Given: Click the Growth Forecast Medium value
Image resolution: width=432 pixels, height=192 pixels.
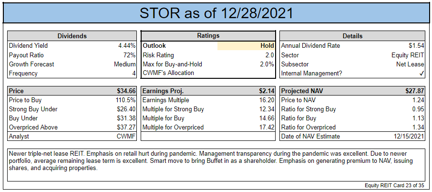Looking at the screenshot, I should tap(125, 64).
